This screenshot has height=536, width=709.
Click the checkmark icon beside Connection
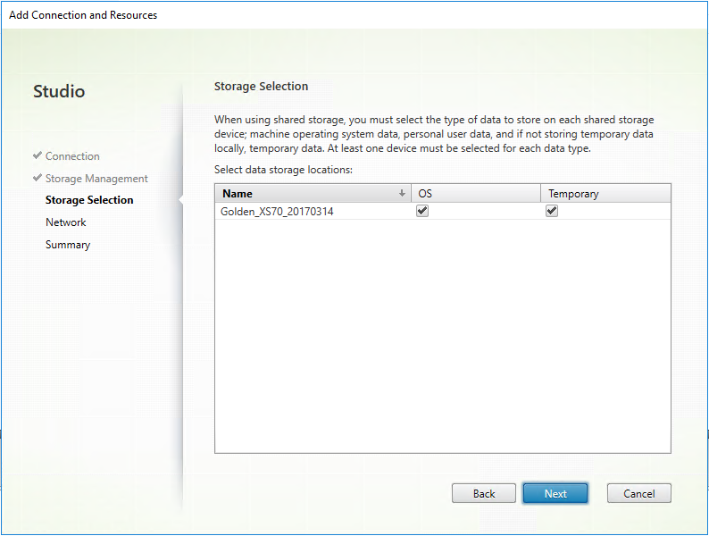tap(38, 156)
